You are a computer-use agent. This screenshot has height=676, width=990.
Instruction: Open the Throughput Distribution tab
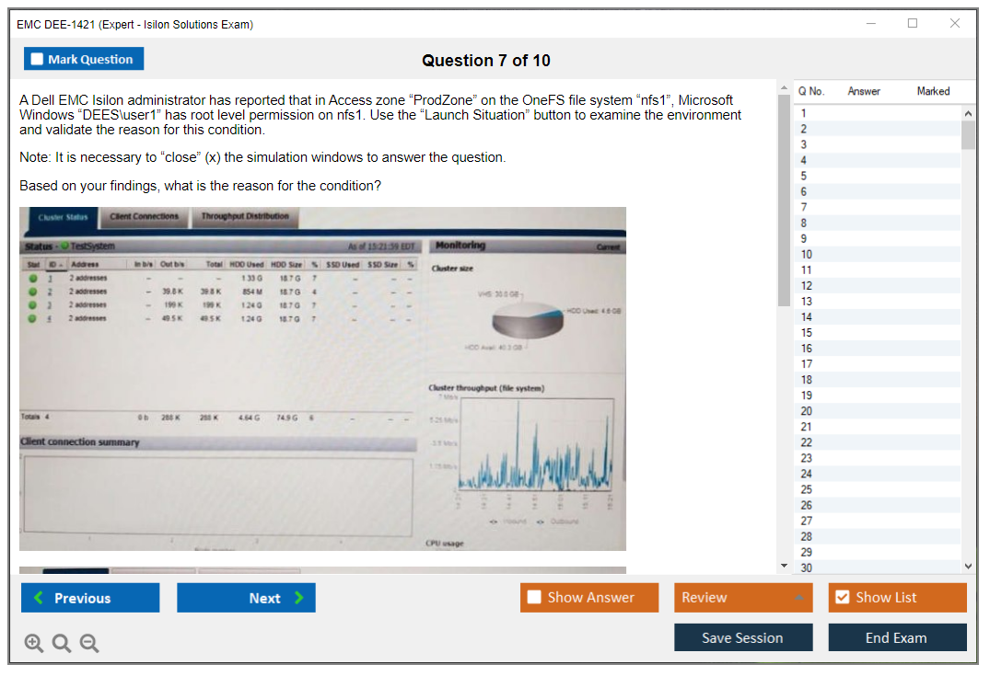245,217
